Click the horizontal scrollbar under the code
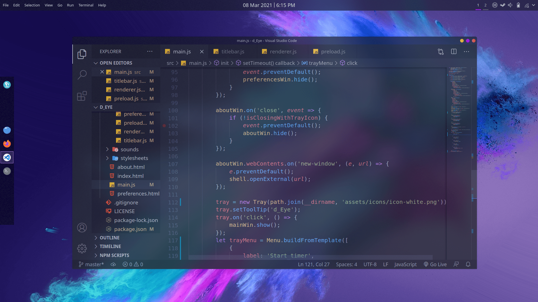The image size is (538, 302). (310, 257)
